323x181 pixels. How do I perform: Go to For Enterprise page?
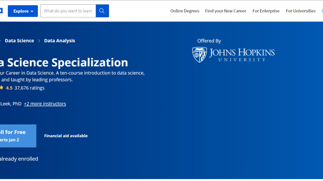coord(266,11)
